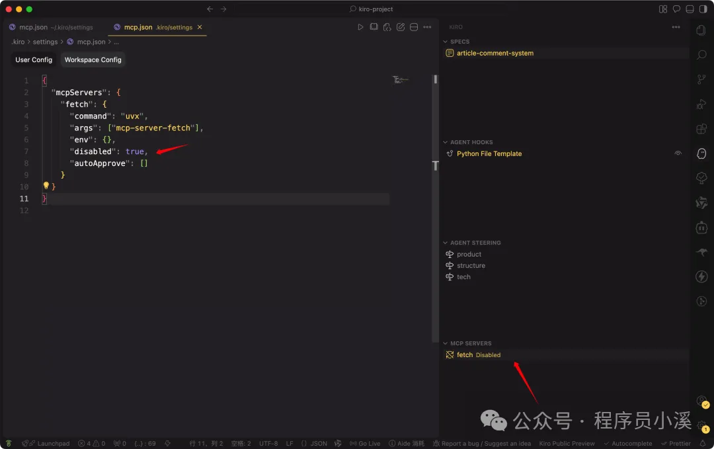This screenshot has width=714, height=449.
Task: Toggle the chat panel icon in the title bar
Action: click(676, 9)
